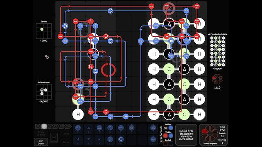
Task: Open Story & Info
Action: [41, 134]
